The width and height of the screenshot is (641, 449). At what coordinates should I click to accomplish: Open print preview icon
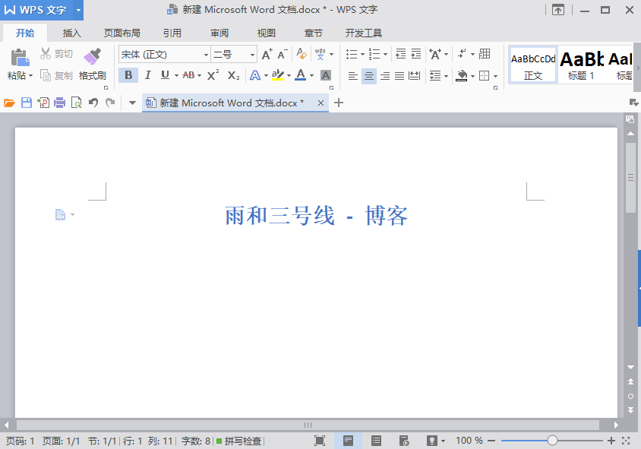tap(77, 103)
